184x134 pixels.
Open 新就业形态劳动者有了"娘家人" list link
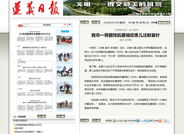click(x=29, y=132)
